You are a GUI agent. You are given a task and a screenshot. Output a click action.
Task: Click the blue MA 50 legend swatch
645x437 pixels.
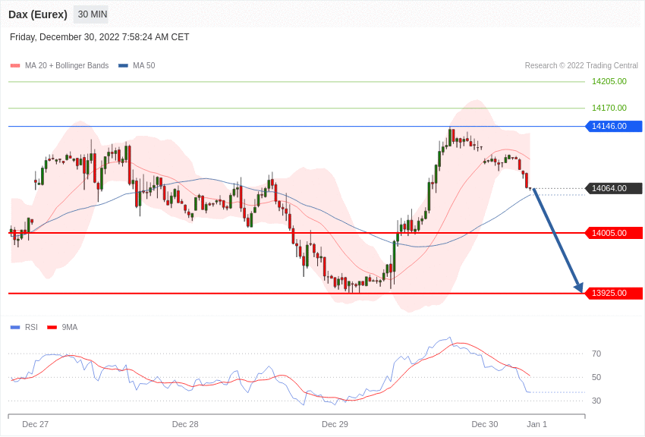pyautogui.click(x=123, y=66)
